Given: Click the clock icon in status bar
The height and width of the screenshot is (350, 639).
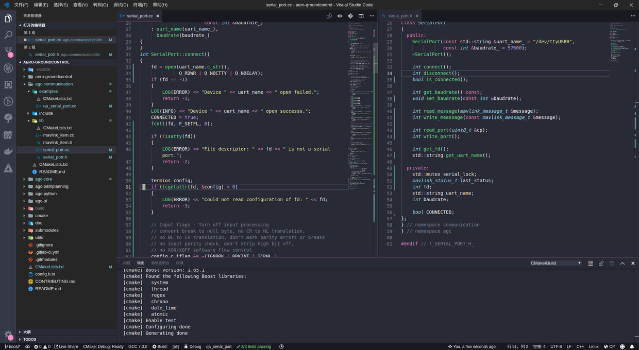Looking at the screenshot, I should pyautogui.click(x=281, y=346).
